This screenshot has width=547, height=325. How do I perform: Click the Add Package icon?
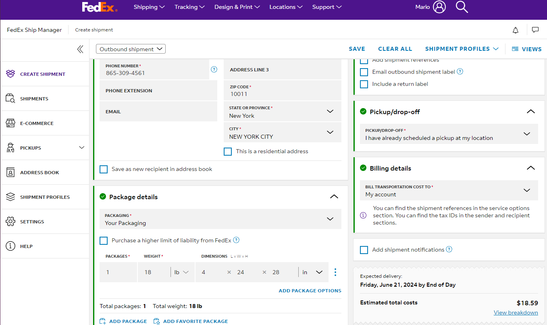pos(103,321)
